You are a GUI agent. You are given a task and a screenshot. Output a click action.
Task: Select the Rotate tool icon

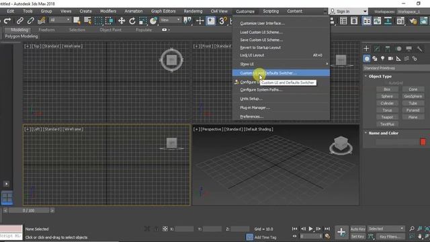point(132,21)
